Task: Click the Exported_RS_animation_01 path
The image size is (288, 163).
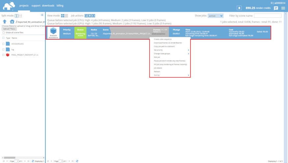Action: [31, 22]
